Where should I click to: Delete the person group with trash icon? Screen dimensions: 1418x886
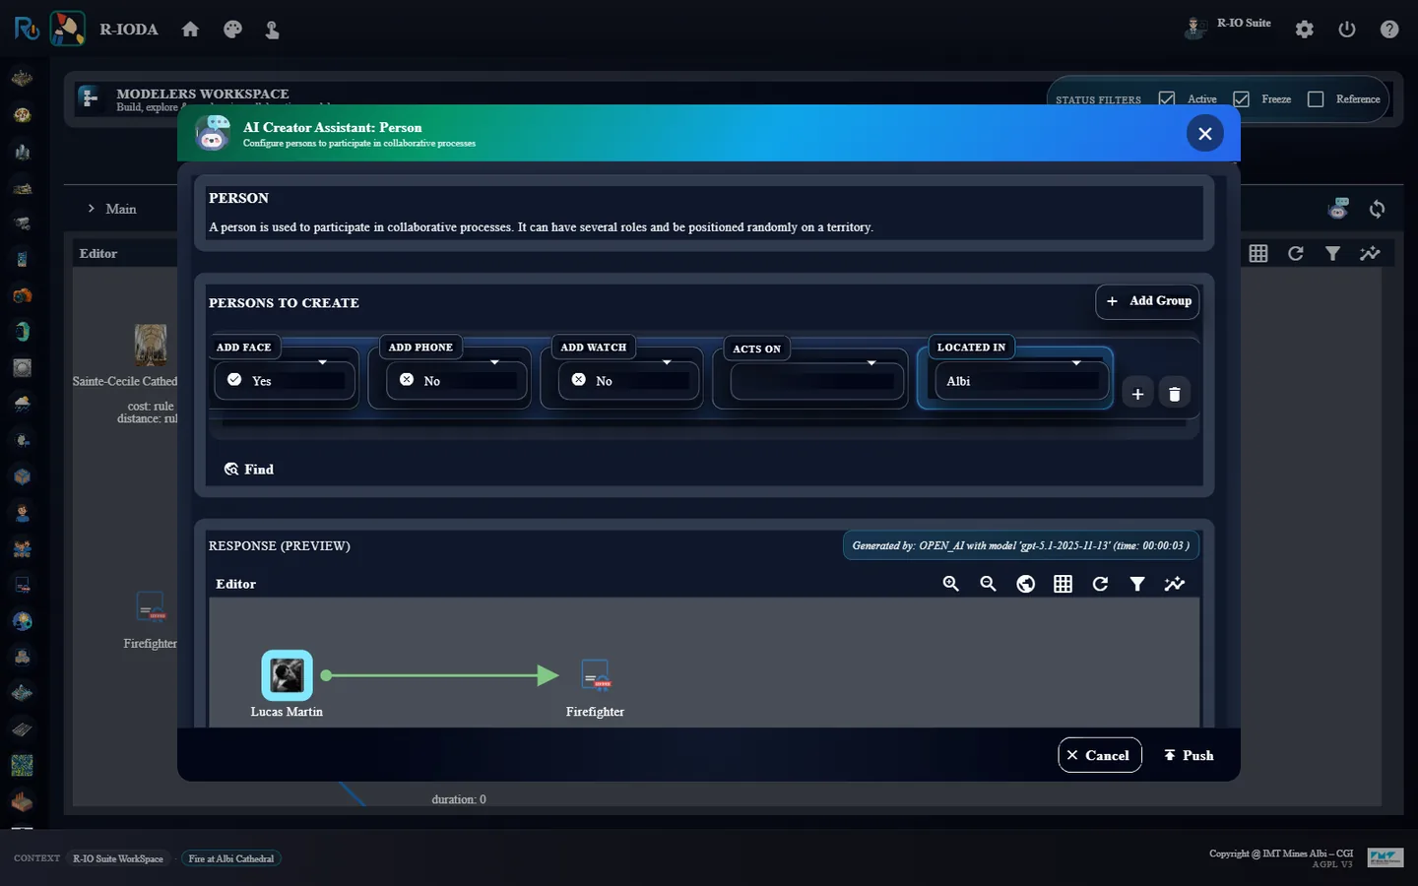1174,394
